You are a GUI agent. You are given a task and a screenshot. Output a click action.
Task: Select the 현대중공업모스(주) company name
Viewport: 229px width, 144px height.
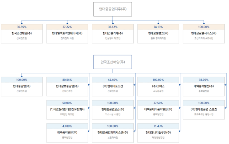pyautogui.click(x=113, y=109)
